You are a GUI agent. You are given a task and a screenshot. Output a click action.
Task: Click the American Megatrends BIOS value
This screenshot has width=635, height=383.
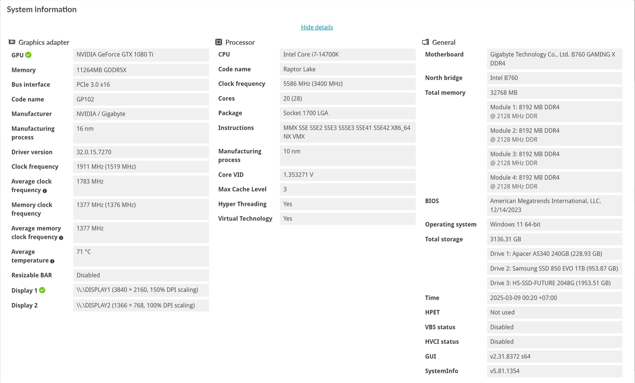(x=555, y=205)
